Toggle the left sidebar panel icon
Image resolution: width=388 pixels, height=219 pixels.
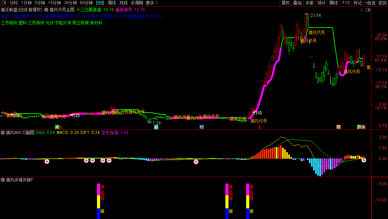pos(4,3)
